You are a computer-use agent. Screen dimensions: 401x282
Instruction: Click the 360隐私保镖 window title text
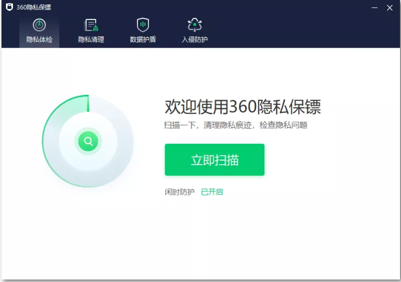click(x=34, y=7)
